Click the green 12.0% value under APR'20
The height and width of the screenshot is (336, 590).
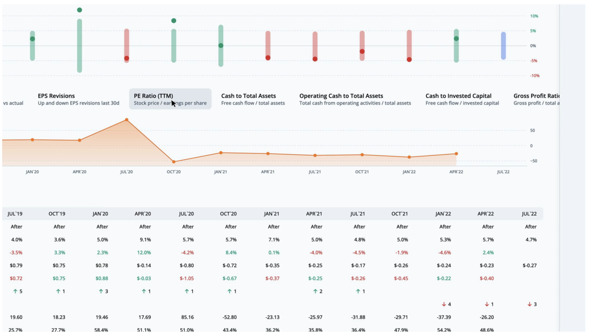(144, 253)
